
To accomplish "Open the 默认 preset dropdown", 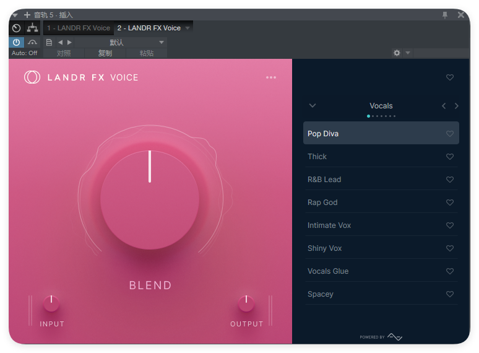I will point(120,42).
